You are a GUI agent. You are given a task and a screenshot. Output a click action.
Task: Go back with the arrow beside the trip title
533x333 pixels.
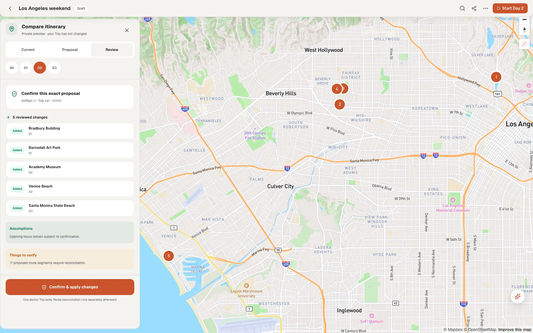click(x=10, y=8)
